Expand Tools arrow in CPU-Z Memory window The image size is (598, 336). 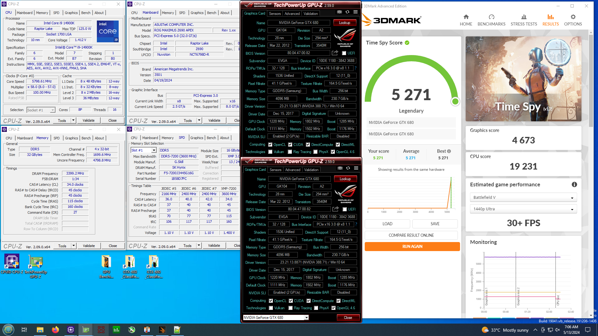(74, 246)
